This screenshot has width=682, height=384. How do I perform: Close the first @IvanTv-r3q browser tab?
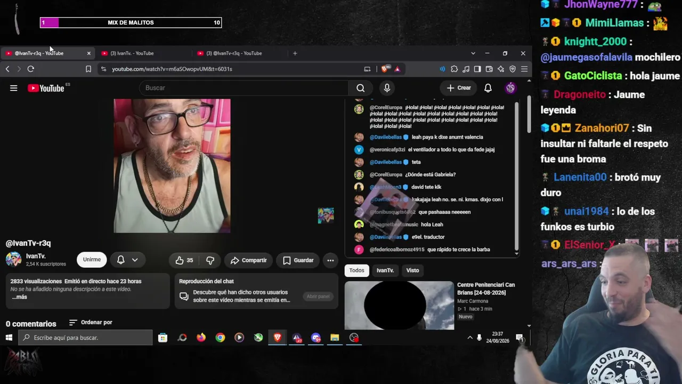[88, 53]
